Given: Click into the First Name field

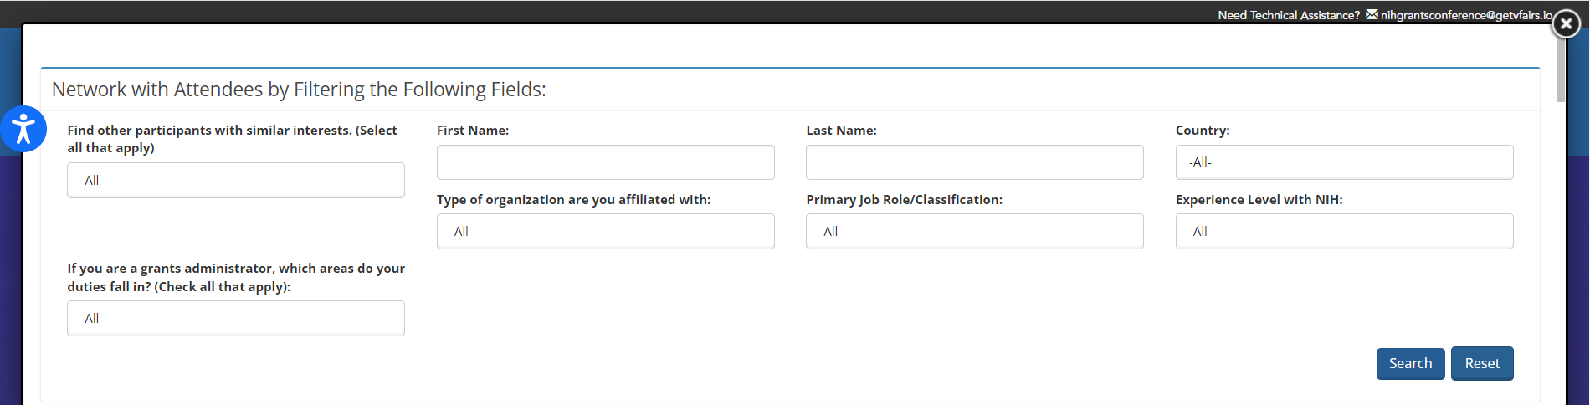Looking at the screenshot, I should coord(605,162).
